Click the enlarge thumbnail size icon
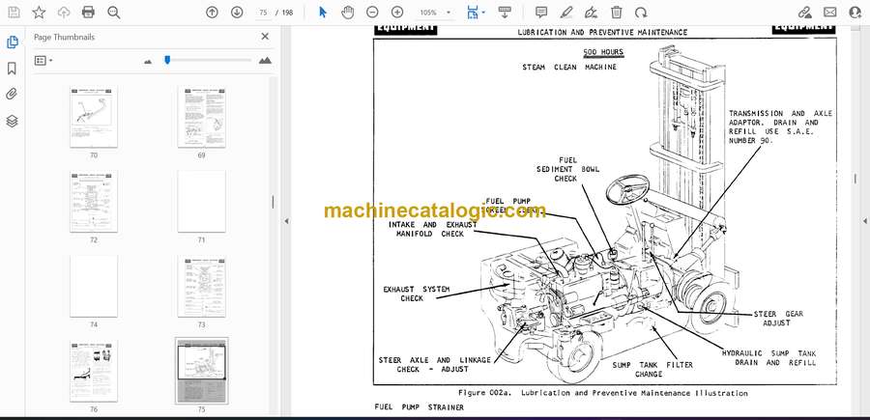This screenshot has height=420, width=870. click(265, 61)
